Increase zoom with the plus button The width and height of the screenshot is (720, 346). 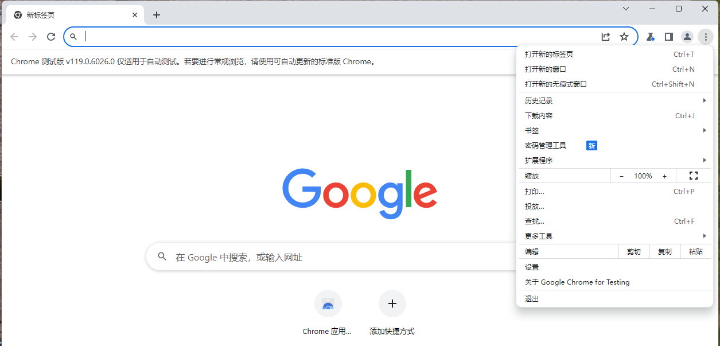coord(664,176)
